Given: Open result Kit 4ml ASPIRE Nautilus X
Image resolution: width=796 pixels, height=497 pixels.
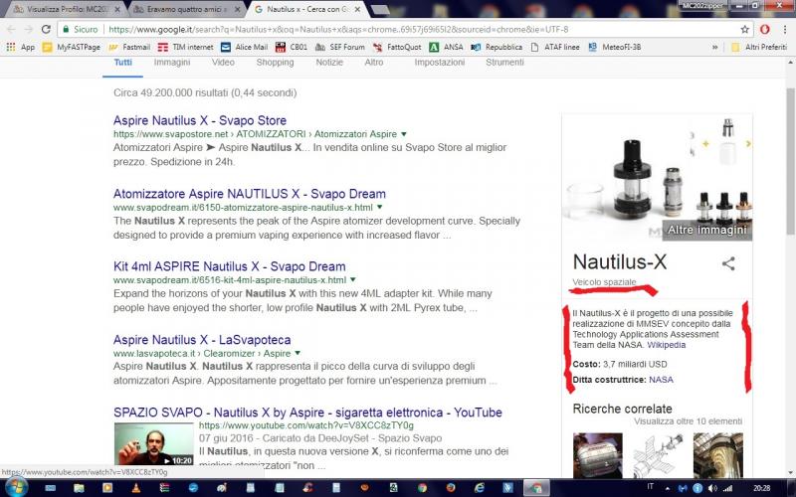Looking at the screenshot, I should [x=230, y=266].
